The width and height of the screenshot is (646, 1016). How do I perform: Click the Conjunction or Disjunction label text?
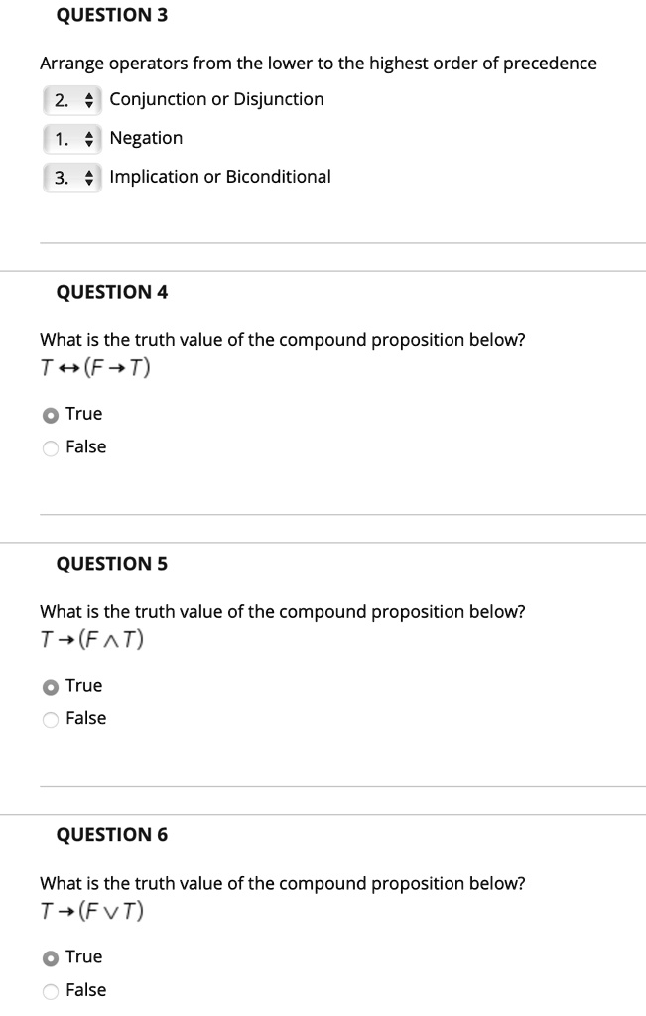click(217, 98)
